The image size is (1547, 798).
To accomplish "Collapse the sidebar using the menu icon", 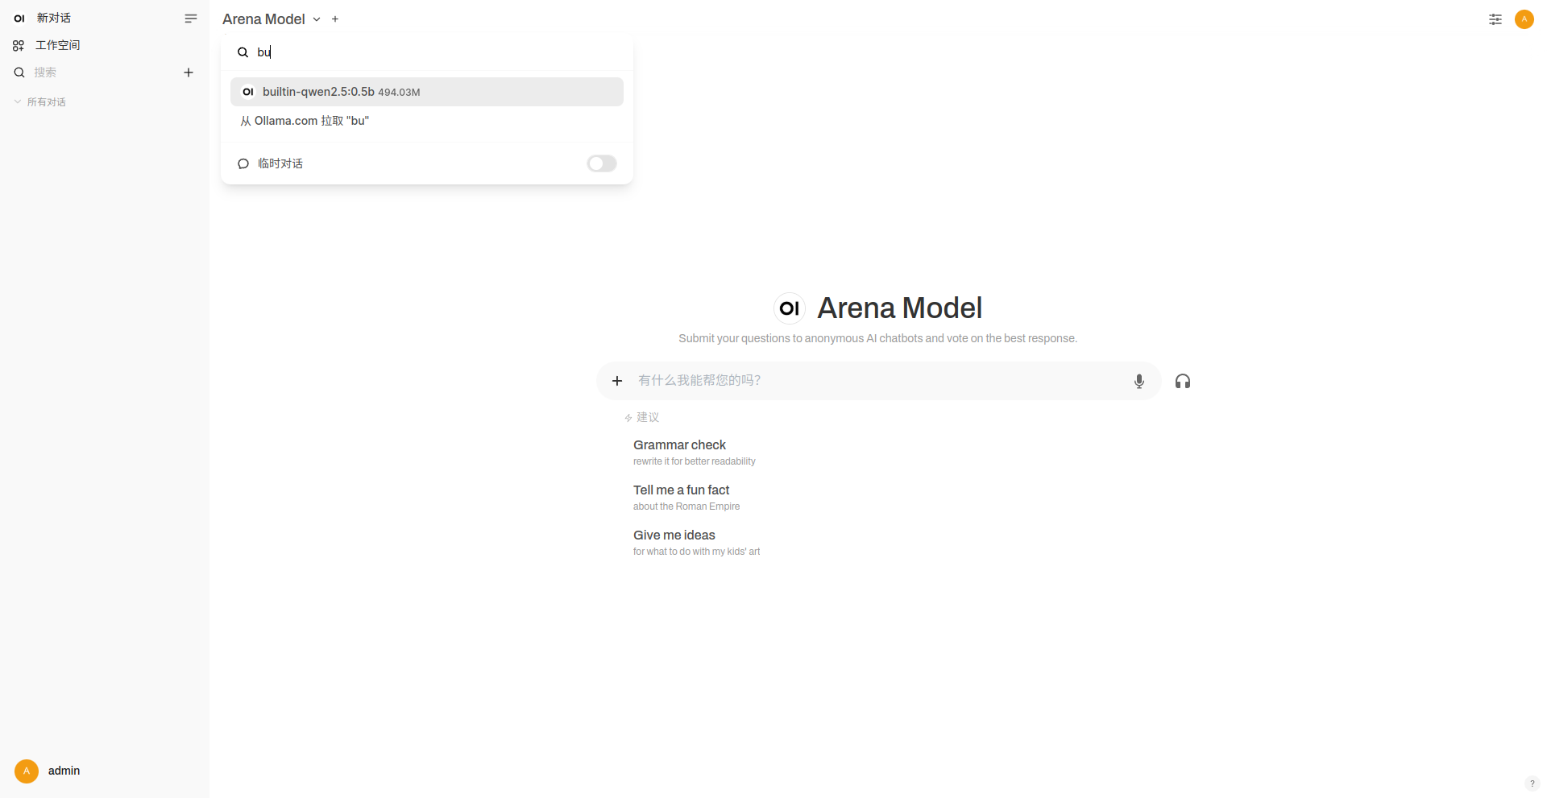I will click(191, 19).
